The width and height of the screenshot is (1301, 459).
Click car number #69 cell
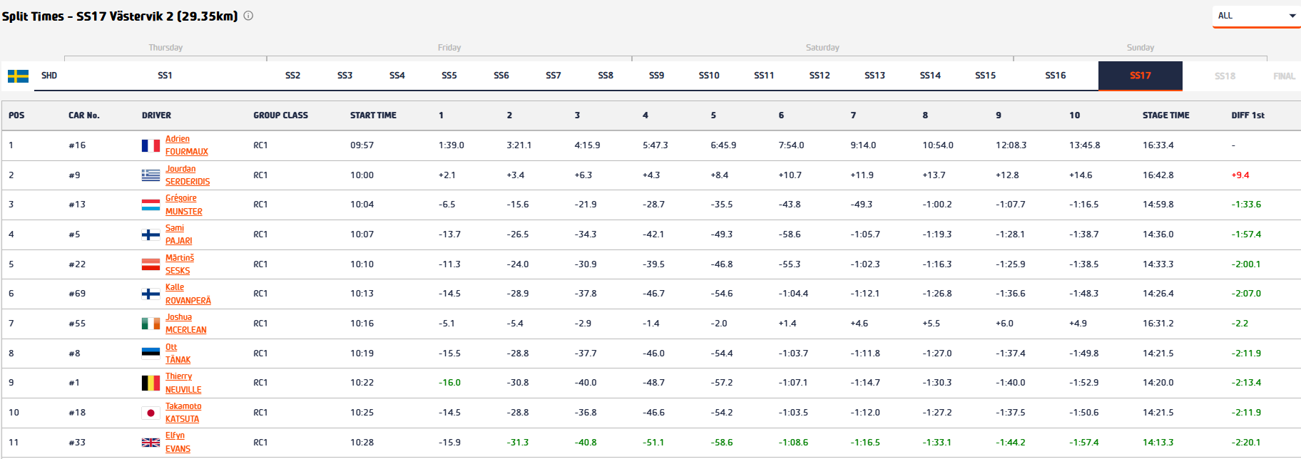click(x=77, y=294)
